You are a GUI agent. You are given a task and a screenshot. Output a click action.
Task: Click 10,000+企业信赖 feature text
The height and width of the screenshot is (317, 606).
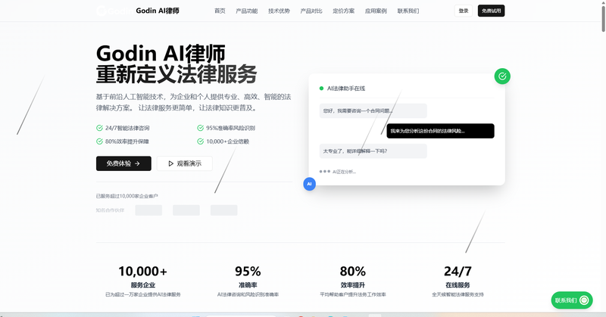point(228,141)
